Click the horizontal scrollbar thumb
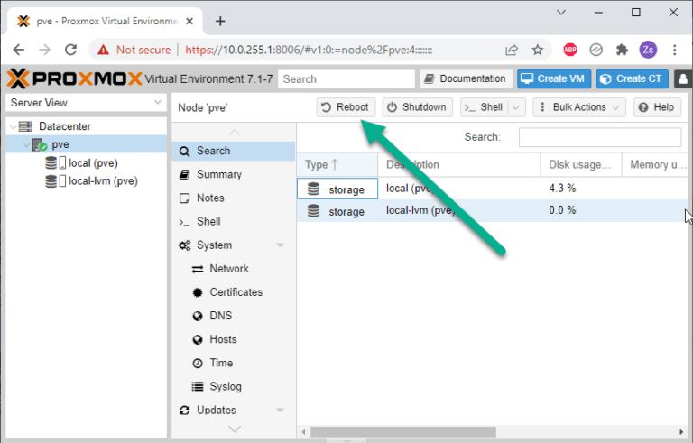The width and height of the screenshot is (693, 443). pyautogui.click(x=403, y=432)
